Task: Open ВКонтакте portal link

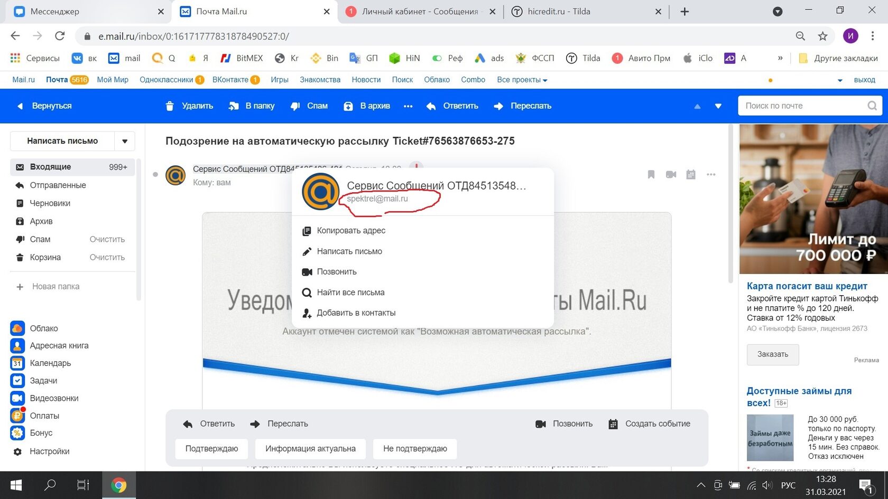Action: [x=230, y=80]
